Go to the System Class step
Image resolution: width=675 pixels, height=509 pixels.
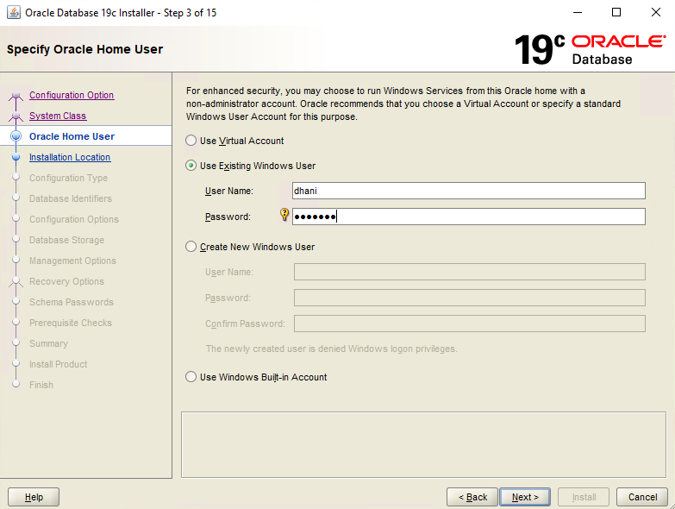point(58,116)
